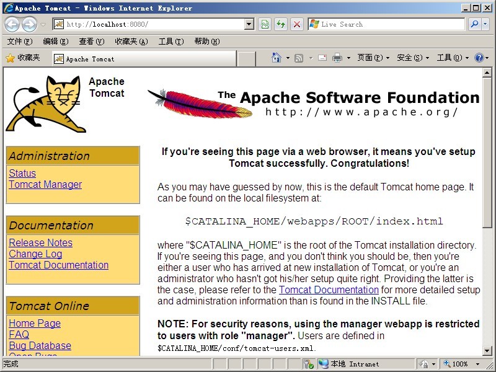
Task: Click the Internet Explorer title bar icon
Action: (x=9, y=8)
